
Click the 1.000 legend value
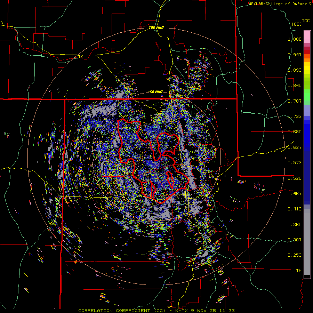click(295, 39)
